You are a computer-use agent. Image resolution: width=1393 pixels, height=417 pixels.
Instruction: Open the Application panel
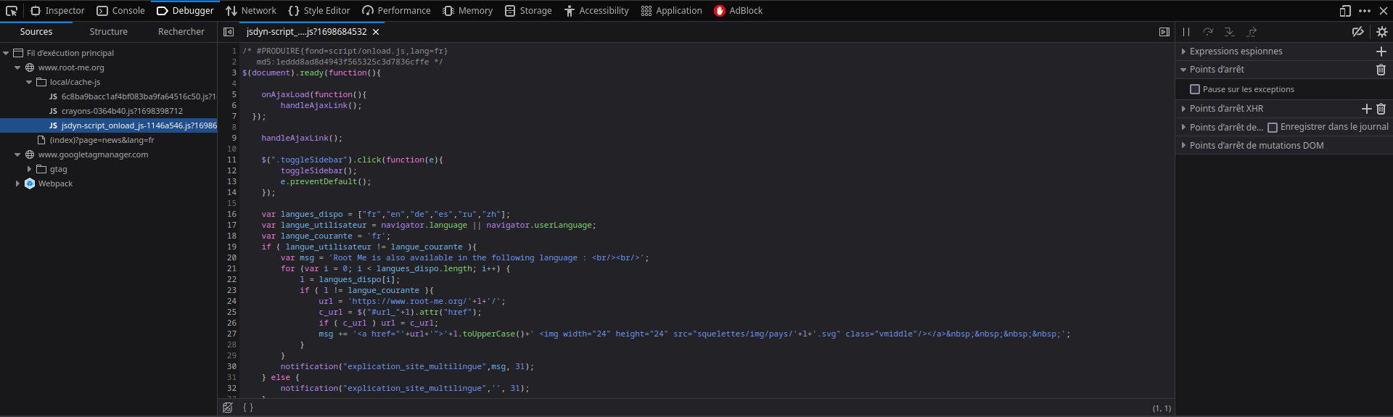pos(672,11)
